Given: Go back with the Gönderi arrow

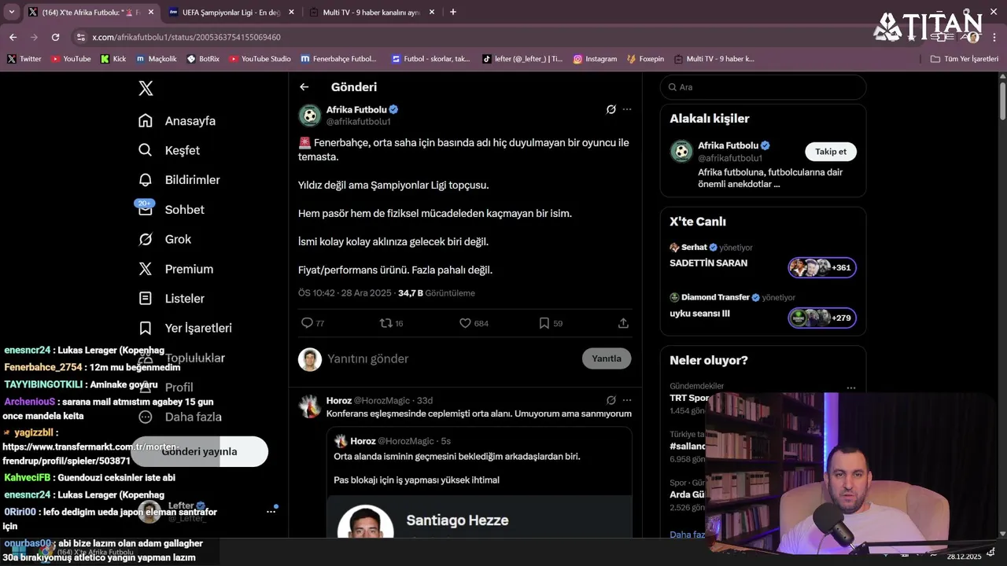Looking at the screenshot, I should coord(304,87).
